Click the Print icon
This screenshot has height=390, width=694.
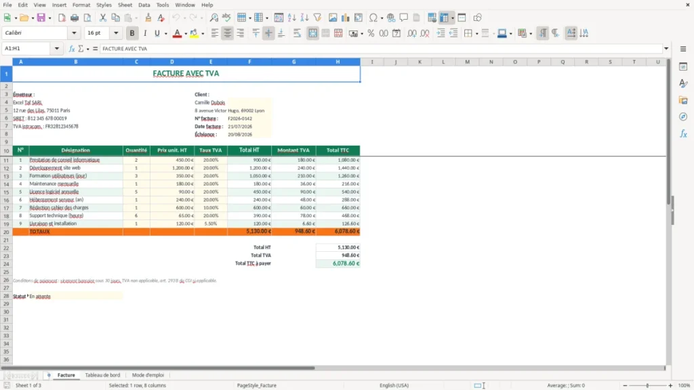75,18
